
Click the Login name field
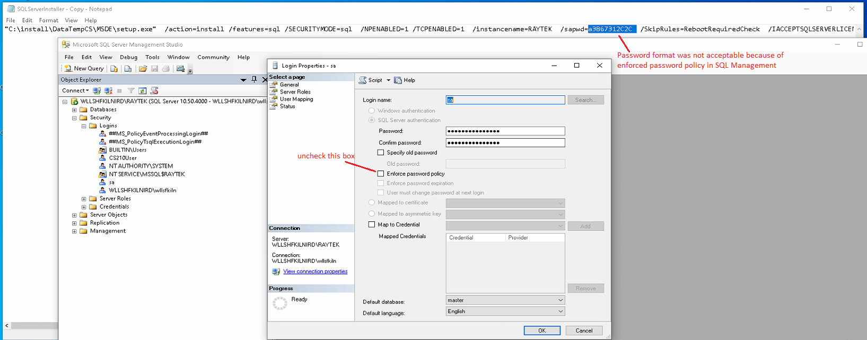coord(505,100)
